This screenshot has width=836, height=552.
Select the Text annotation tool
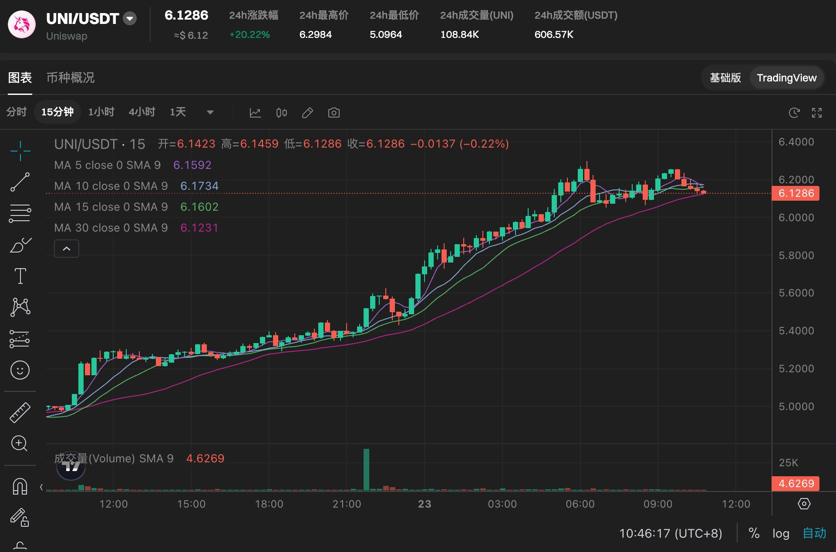point(20,276)
